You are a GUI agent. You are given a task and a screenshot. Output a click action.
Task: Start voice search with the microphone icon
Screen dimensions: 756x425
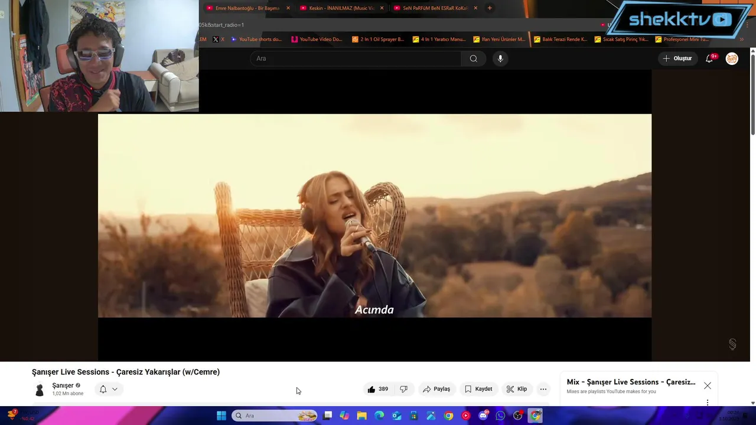(500, 58)
